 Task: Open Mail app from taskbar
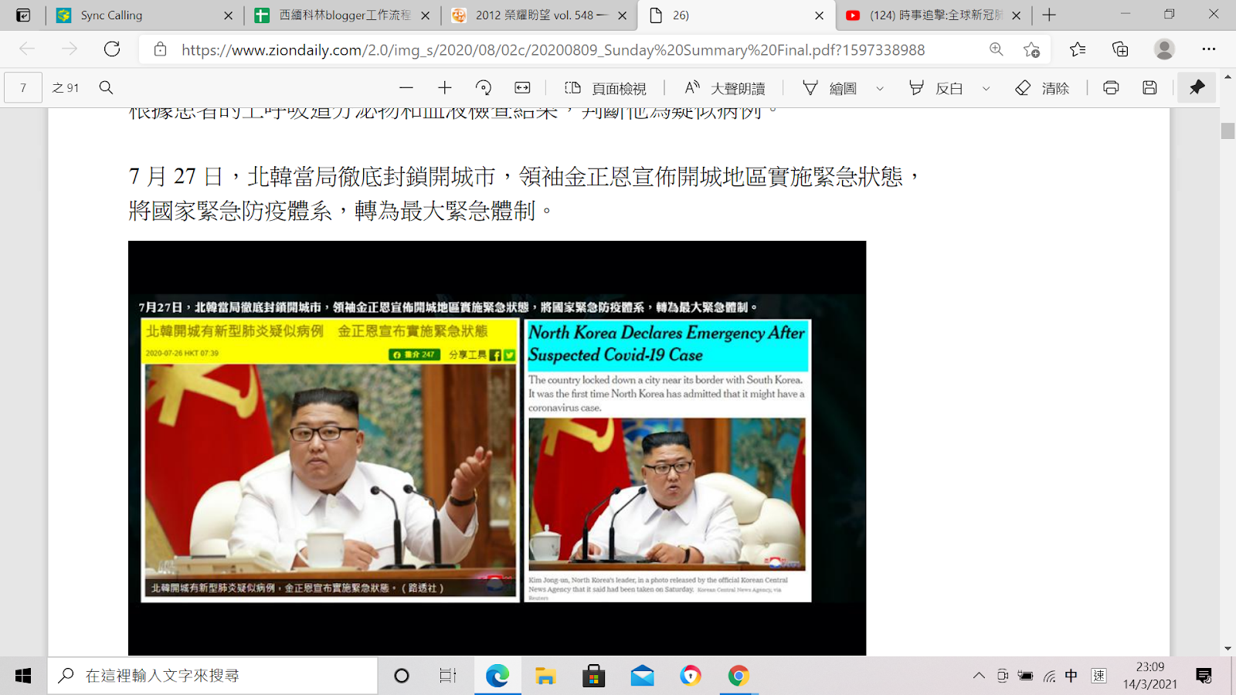(642, 676)
